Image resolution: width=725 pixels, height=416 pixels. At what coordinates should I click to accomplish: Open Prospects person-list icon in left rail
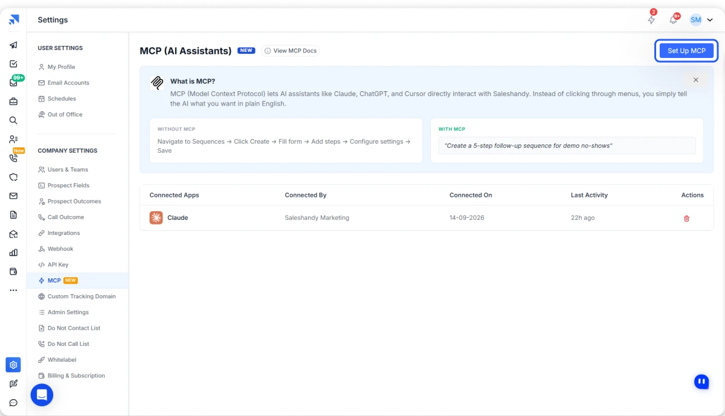pos(13,139)
